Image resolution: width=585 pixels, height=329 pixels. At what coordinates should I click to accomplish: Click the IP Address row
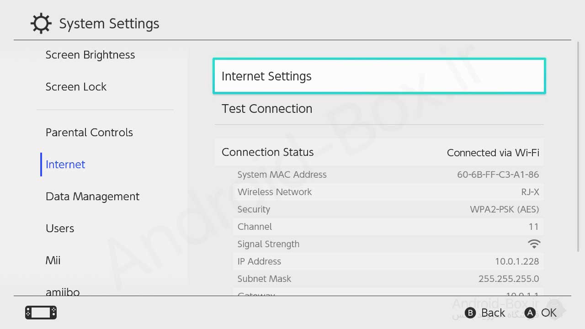pyautogui.click(x=388, y=261)
